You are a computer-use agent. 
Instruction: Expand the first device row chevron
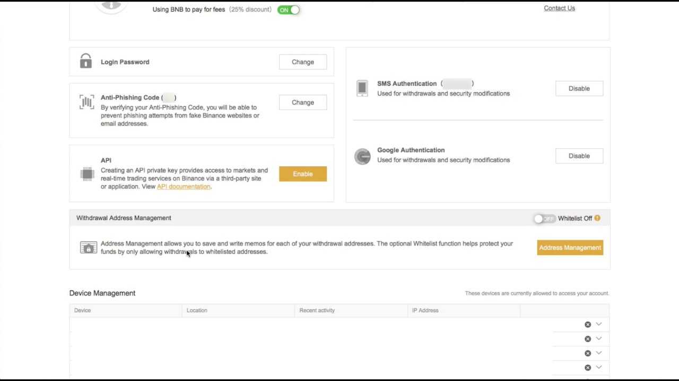tap(599, 324)
